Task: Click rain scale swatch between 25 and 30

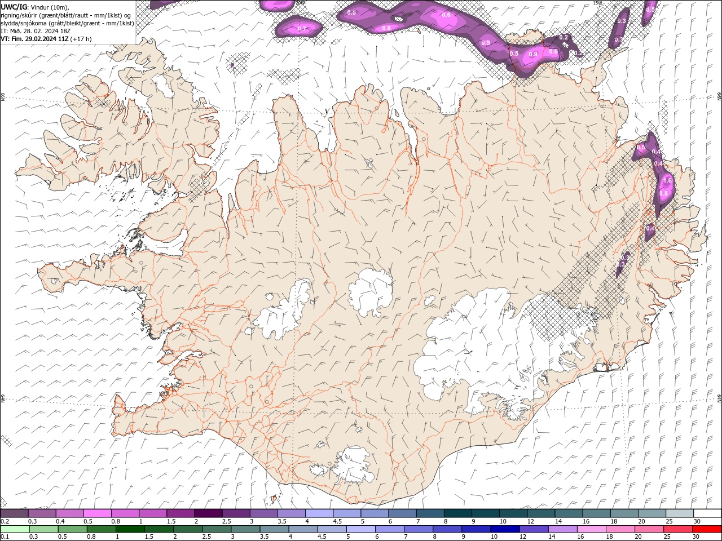Action: tap(677, 529)
